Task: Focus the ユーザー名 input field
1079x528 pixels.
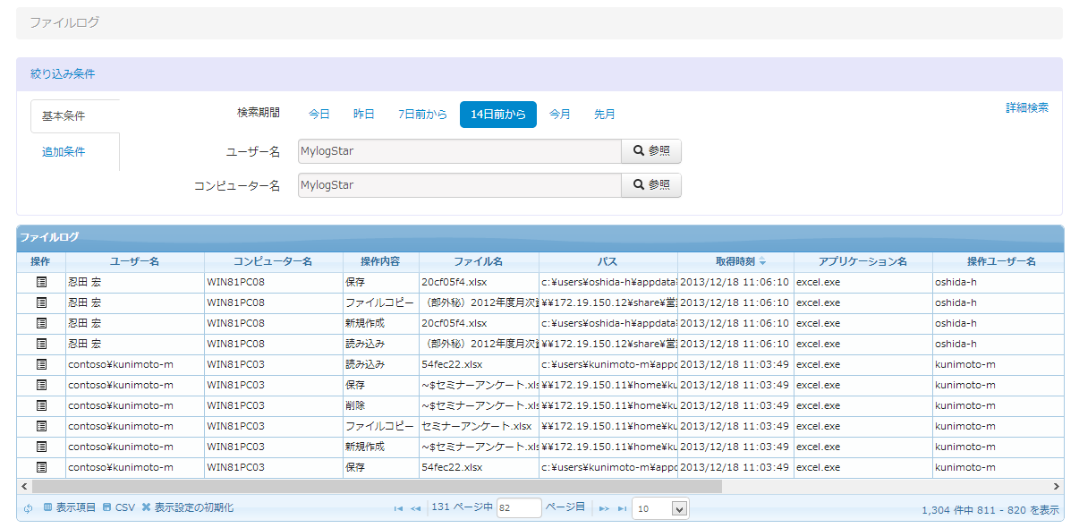Action: click(x=460, y=151)
